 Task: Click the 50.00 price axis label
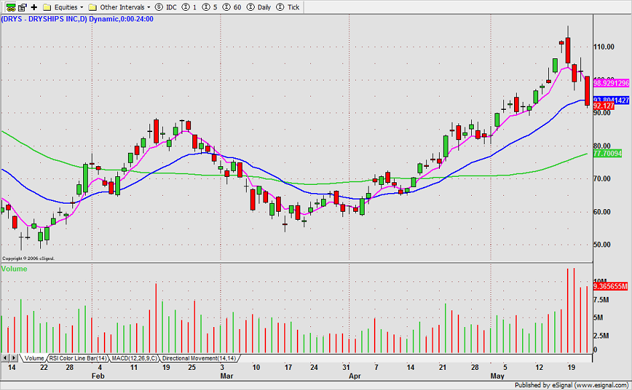point(602,245)
